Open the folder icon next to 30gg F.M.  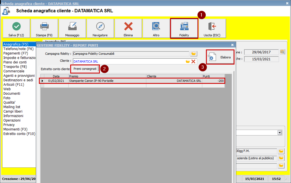(x=281, y=151)
